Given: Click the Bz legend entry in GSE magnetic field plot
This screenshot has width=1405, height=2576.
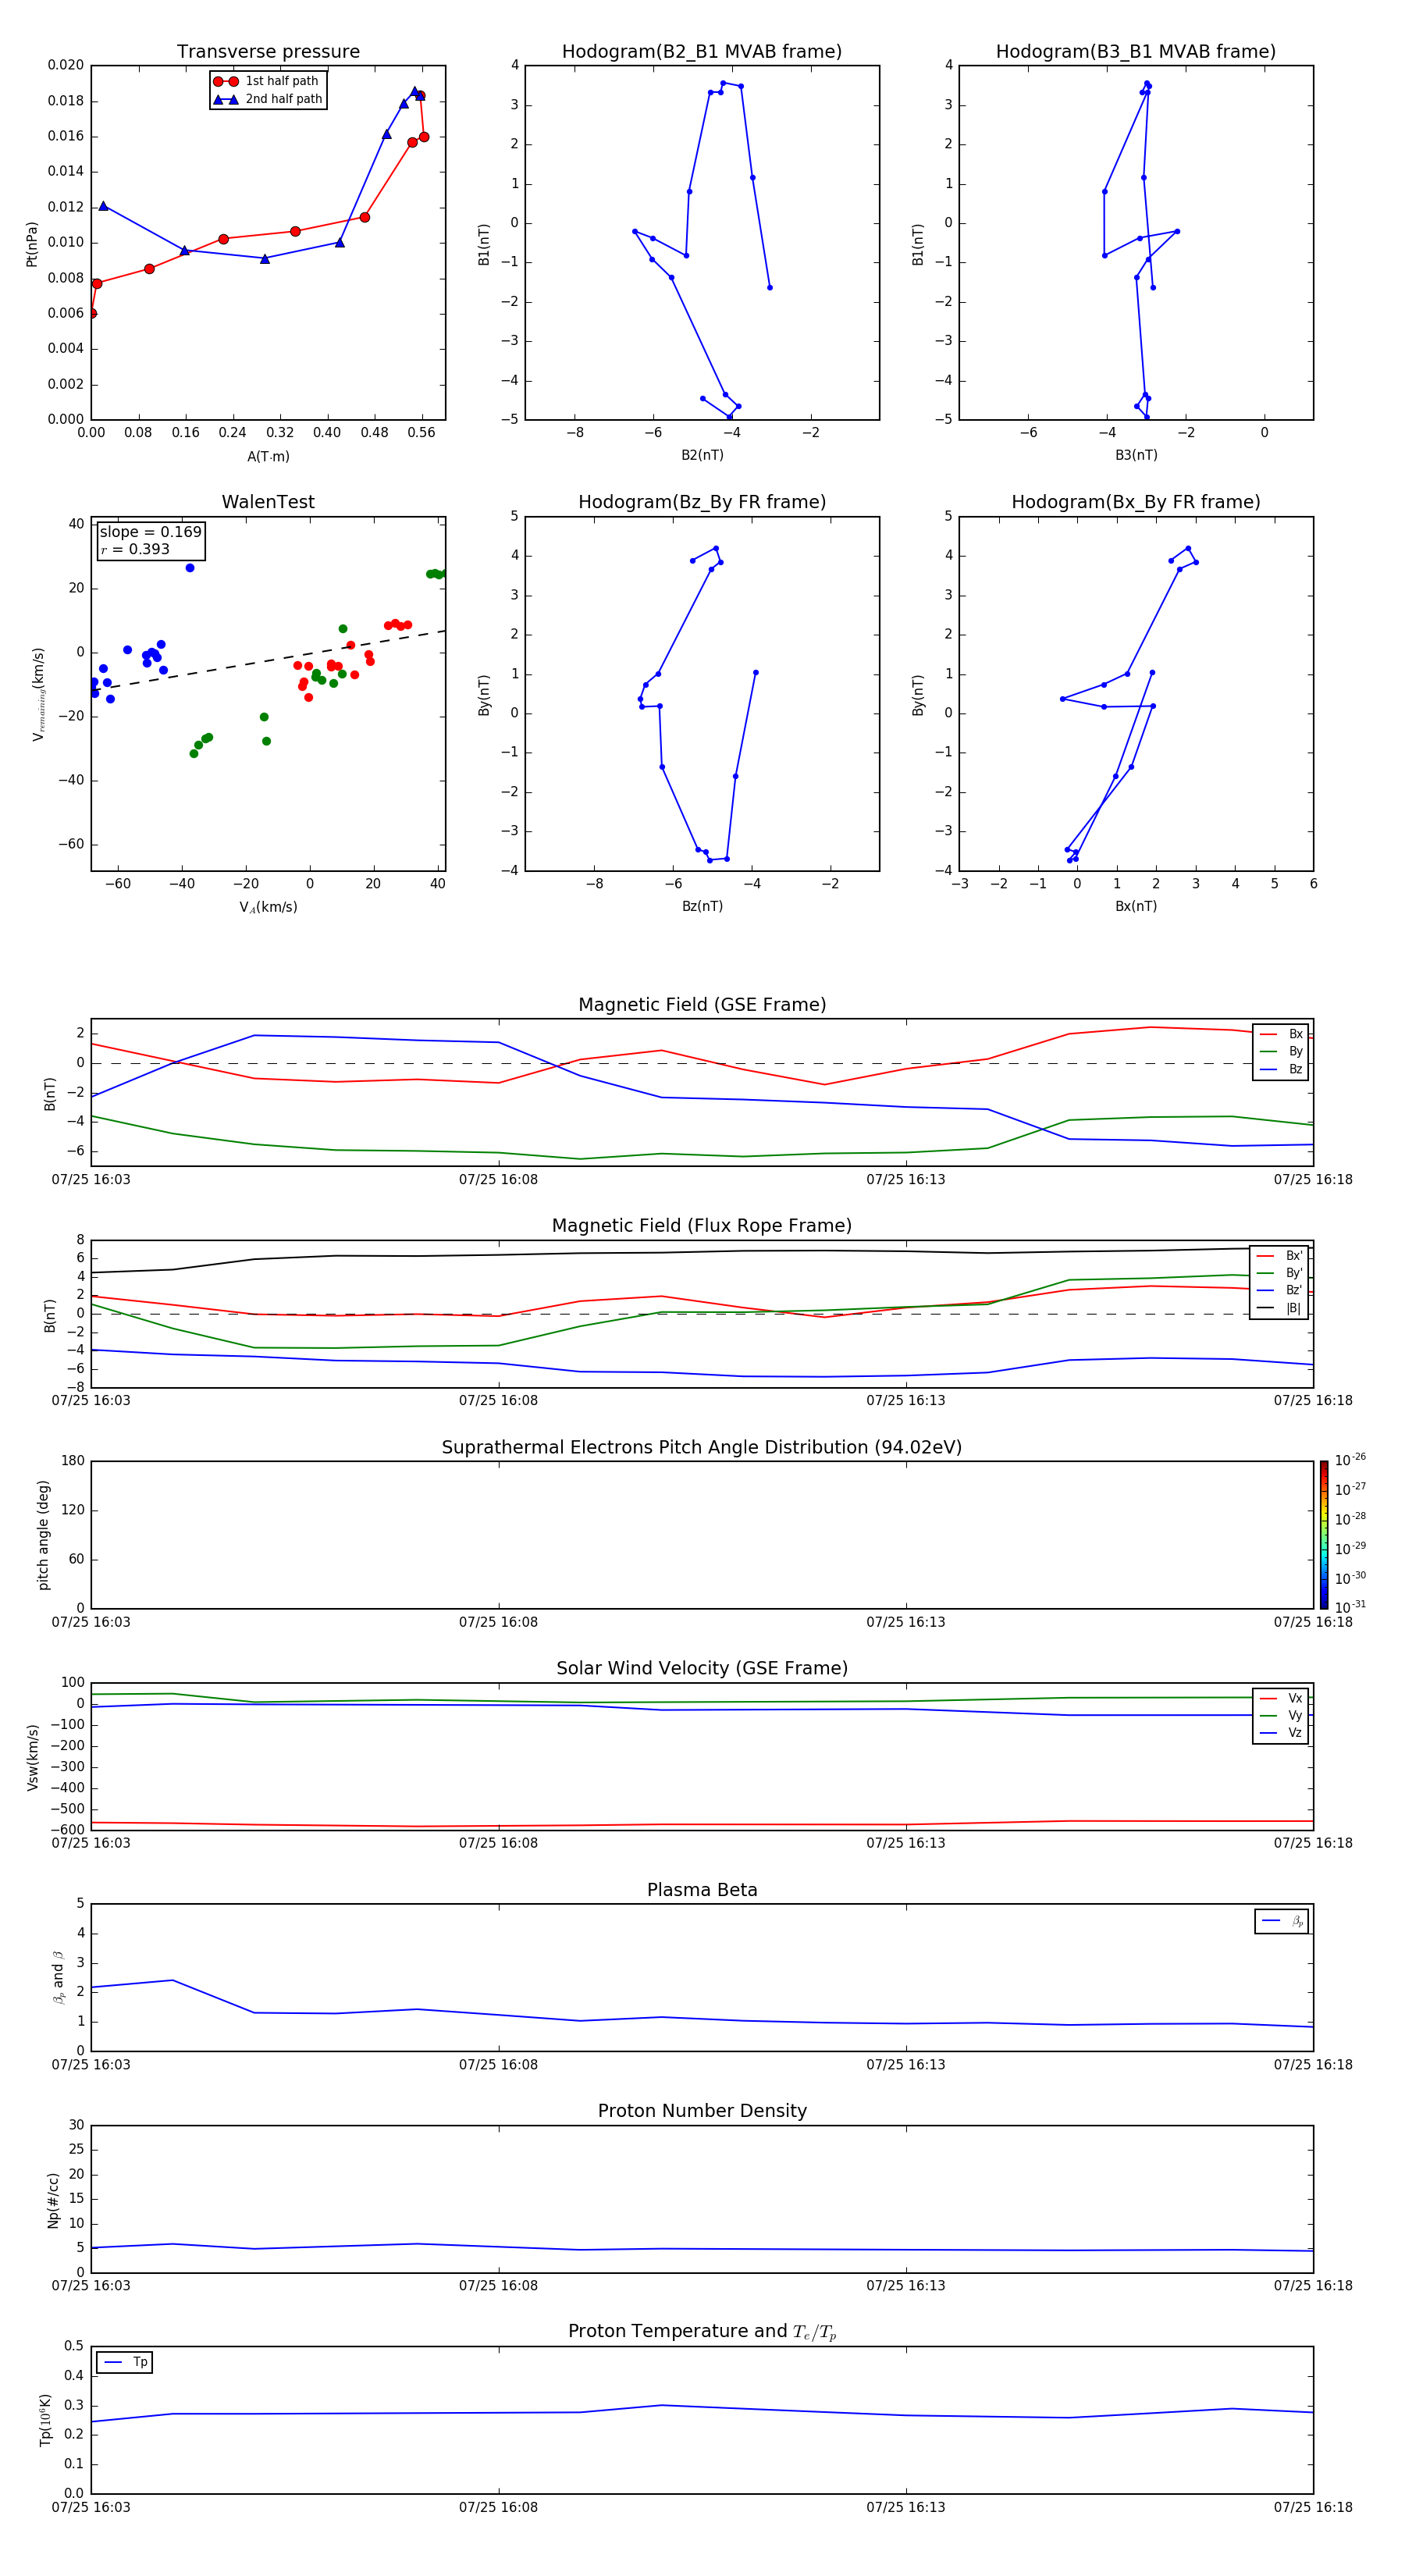Looking at the screenshot, I should pos(1281,1069).
